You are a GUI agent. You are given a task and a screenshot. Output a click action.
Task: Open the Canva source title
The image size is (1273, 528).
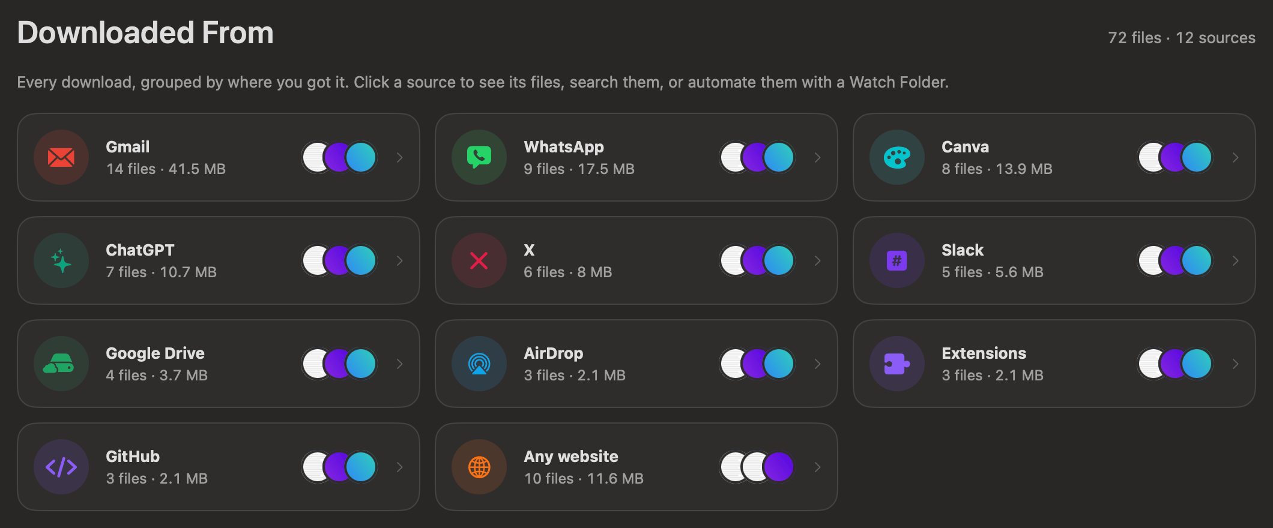click(965, 147)
